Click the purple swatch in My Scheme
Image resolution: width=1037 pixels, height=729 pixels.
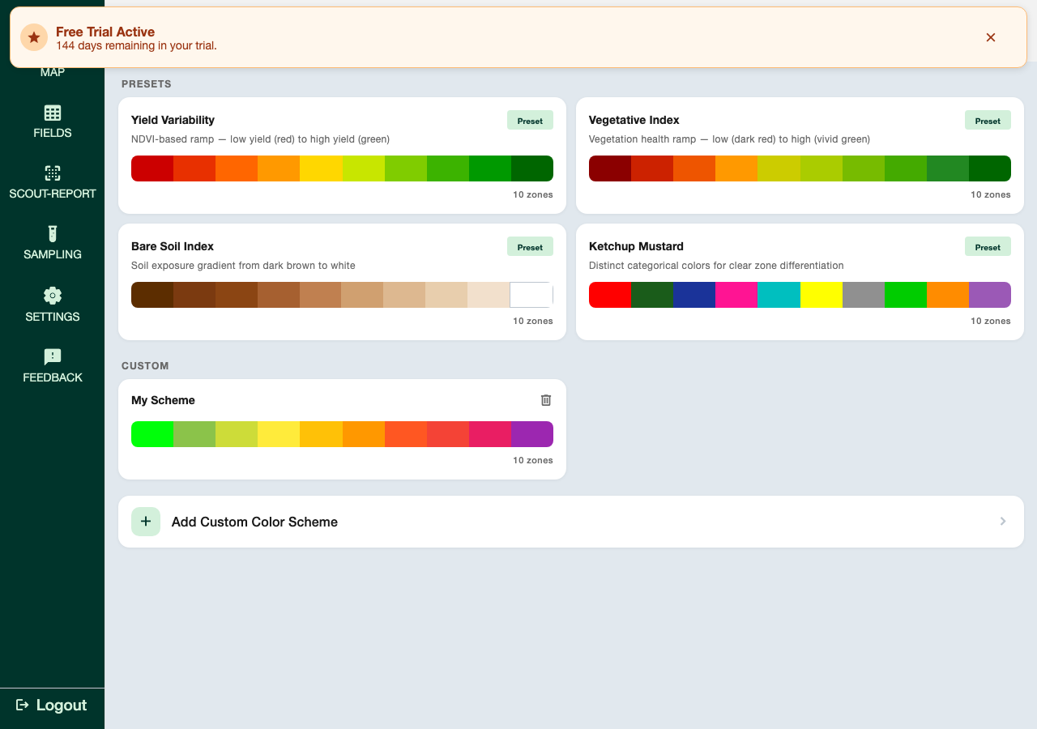tap(532, 434)
